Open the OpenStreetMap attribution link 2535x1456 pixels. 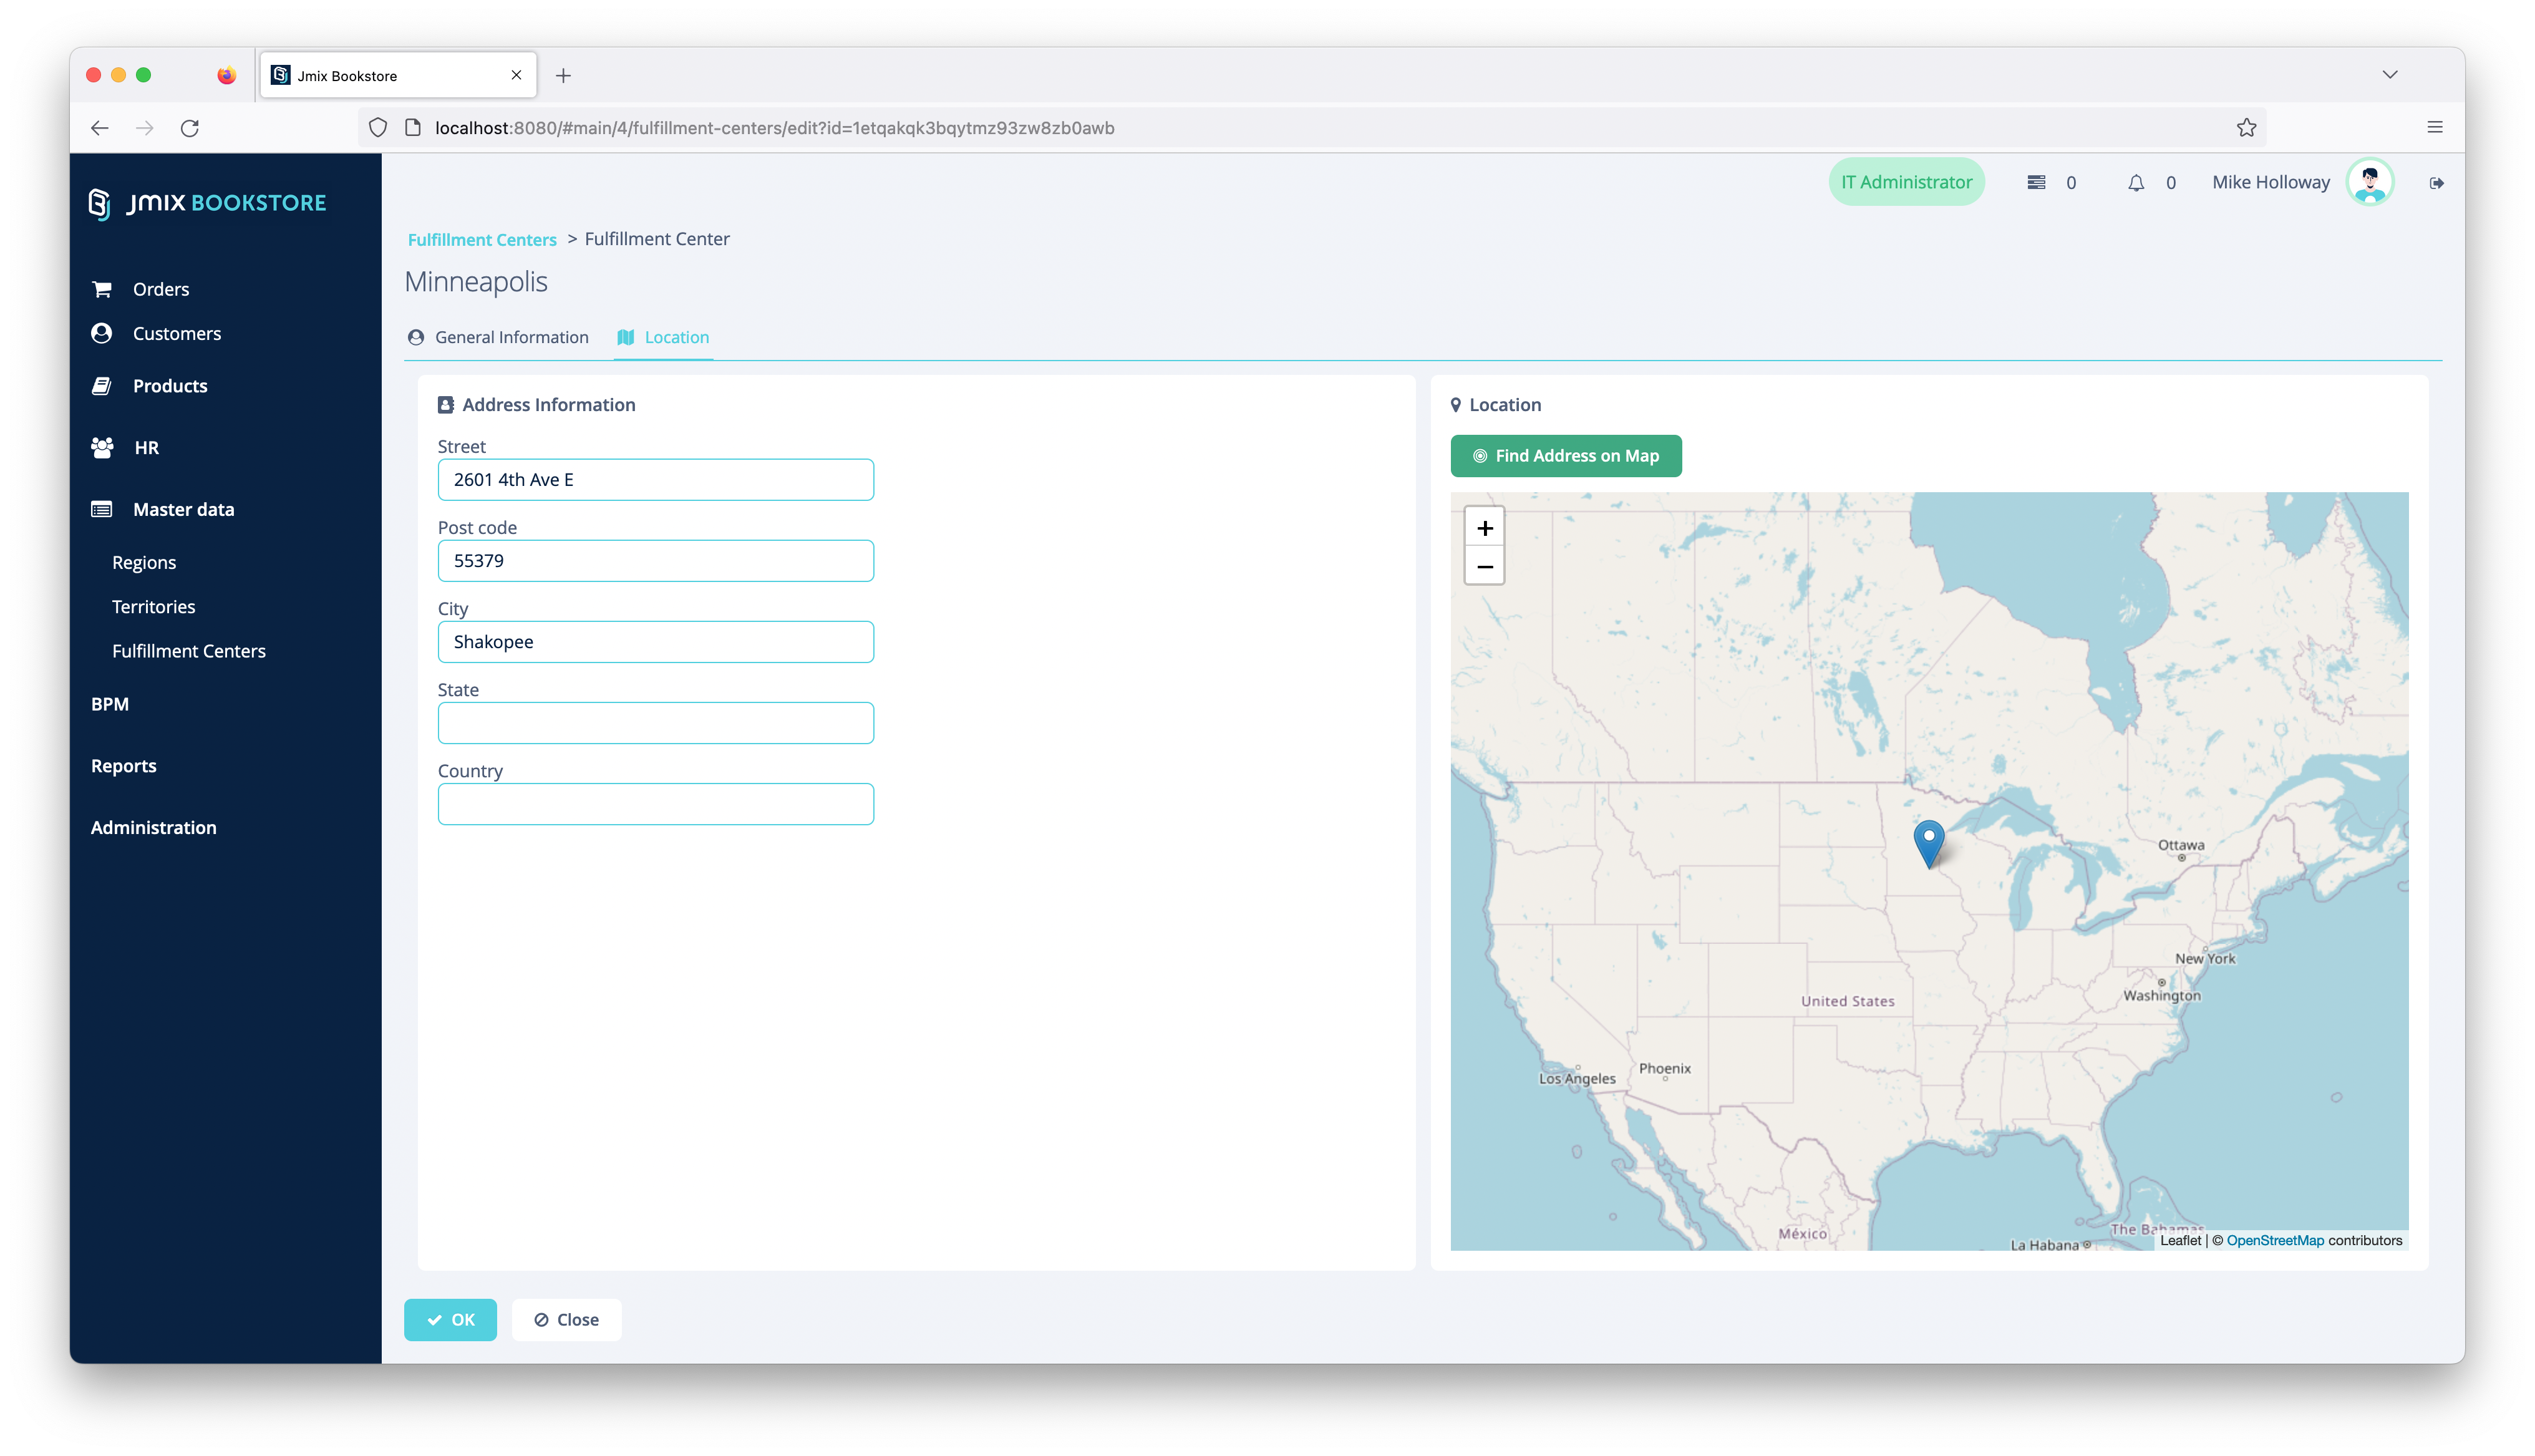click(2274, 1241)
